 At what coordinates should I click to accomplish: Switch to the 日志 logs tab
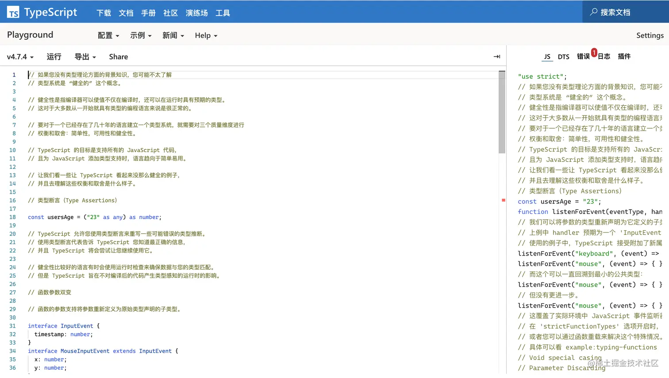tap(604, 57)
